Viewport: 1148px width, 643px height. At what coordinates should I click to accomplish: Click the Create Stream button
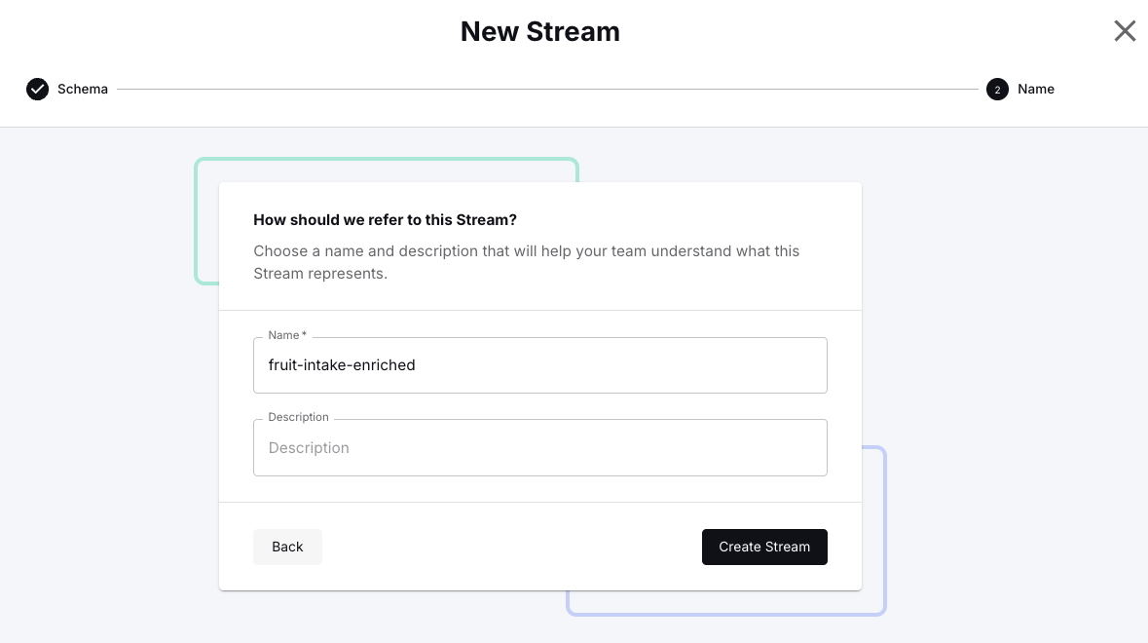[x=764, y=547]
